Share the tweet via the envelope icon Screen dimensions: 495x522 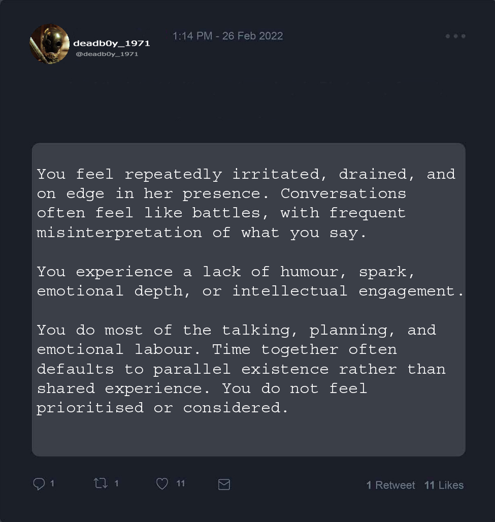[x=224, y=484]
